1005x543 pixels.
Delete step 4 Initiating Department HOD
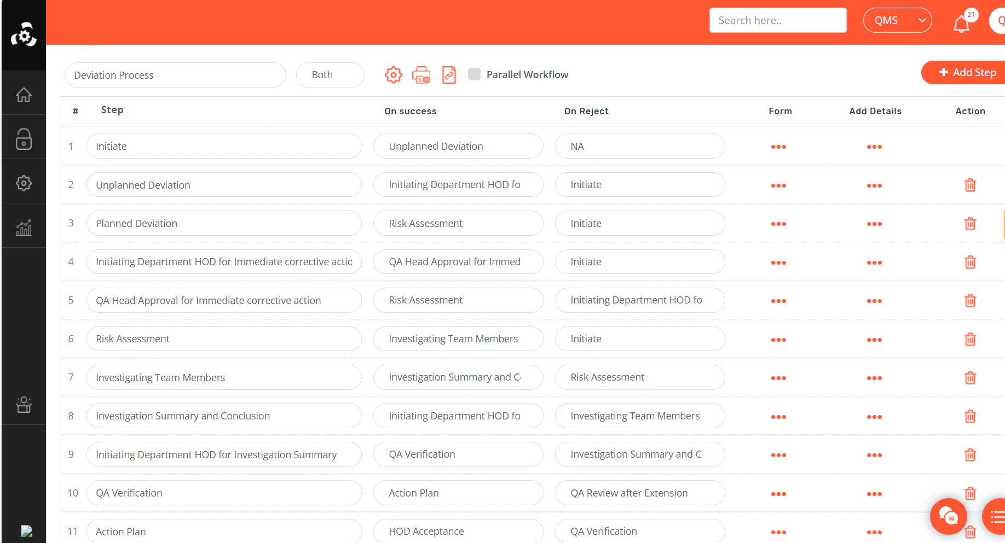point(970,262)
